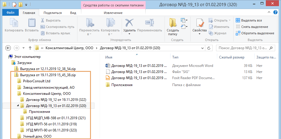Open the Файл menu tab
Screen dimensions: 281x139
tap(11, 13)
